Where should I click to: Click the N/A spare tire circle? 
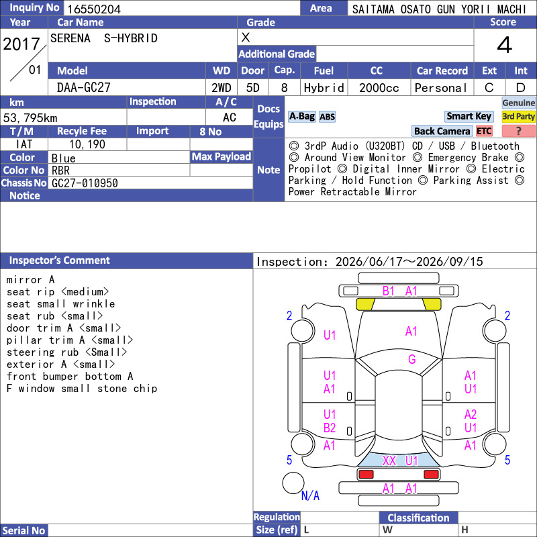tap(293, 483)
